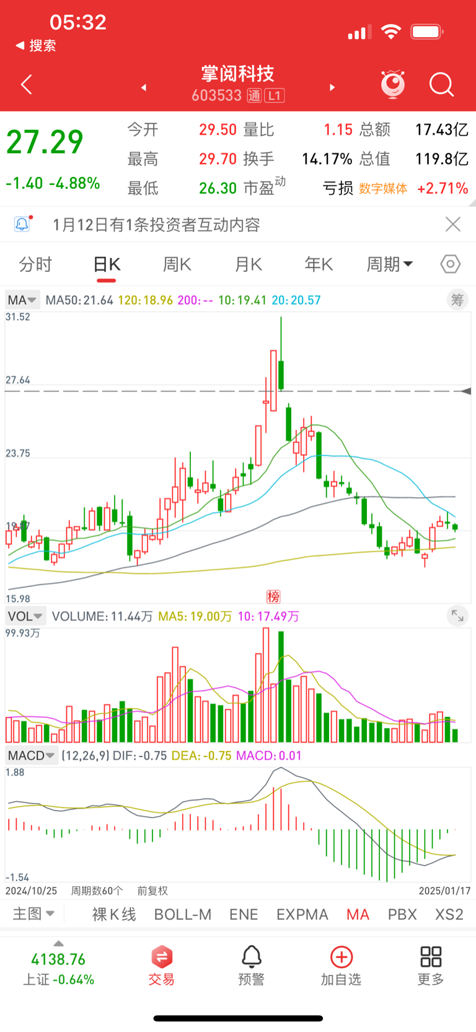Open the 预警 alert bell
This screenshot has height=1032, width=476.
(251, 966)
